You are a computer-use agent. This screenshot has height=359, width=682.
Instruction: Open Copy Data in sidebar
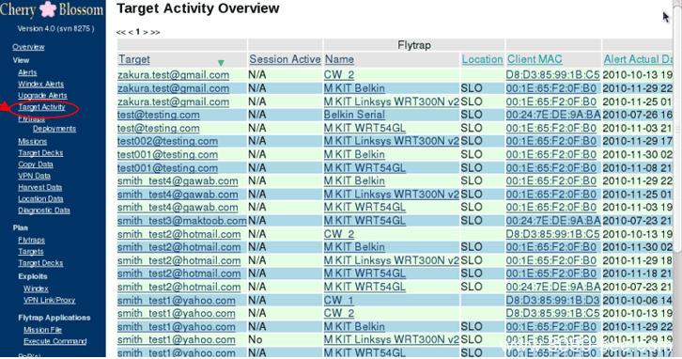36,164
